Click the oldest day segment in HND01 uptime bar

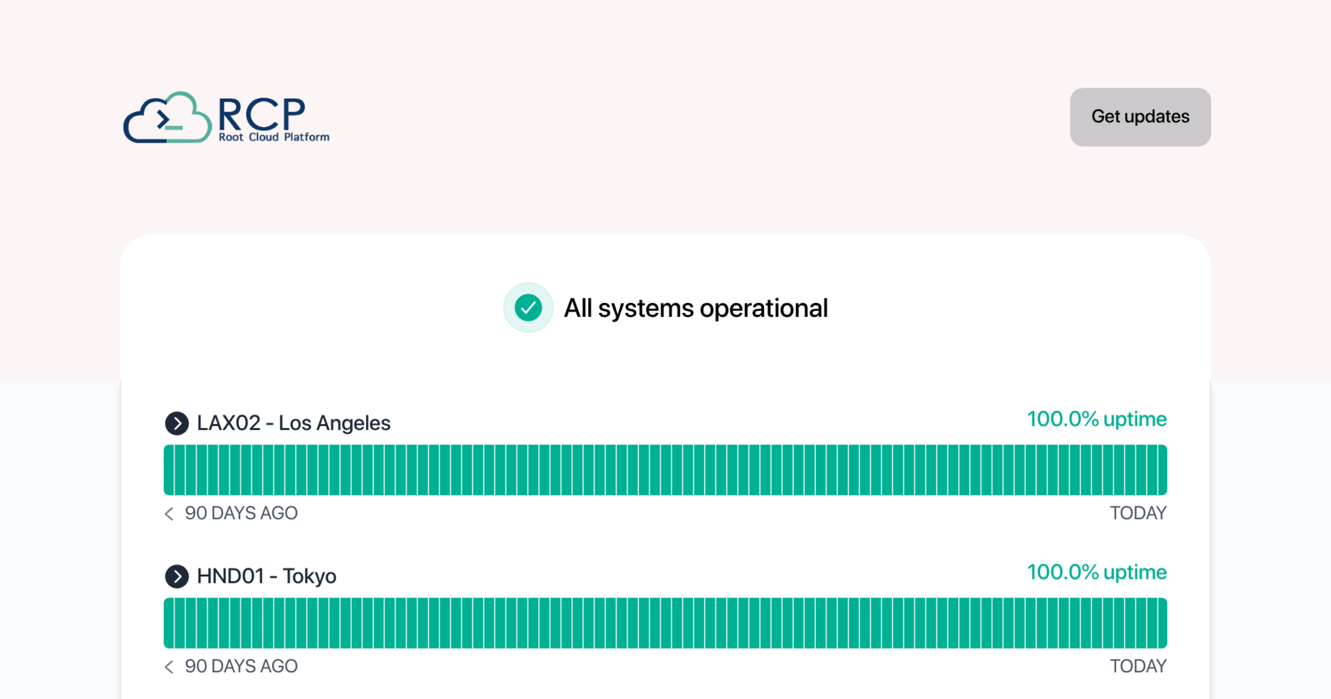pyautogui.click(x=169, y=623)
